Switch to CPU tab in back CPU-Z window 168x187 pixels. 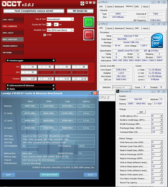(x=101, y=7)
